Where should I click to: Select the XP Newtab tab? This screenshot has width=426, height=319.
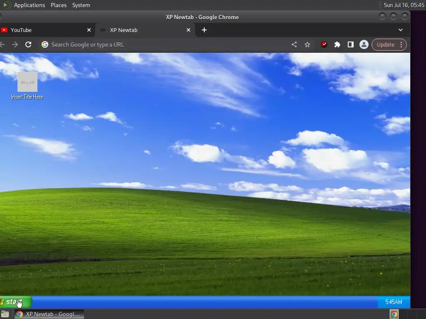click(x=145, y=30)
